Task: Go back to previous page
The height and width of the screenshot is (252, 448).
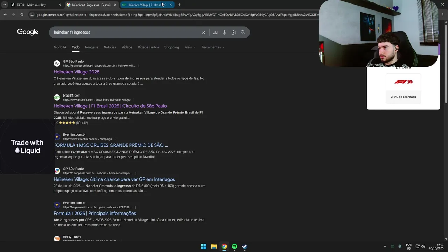Action: coord(5,15)
